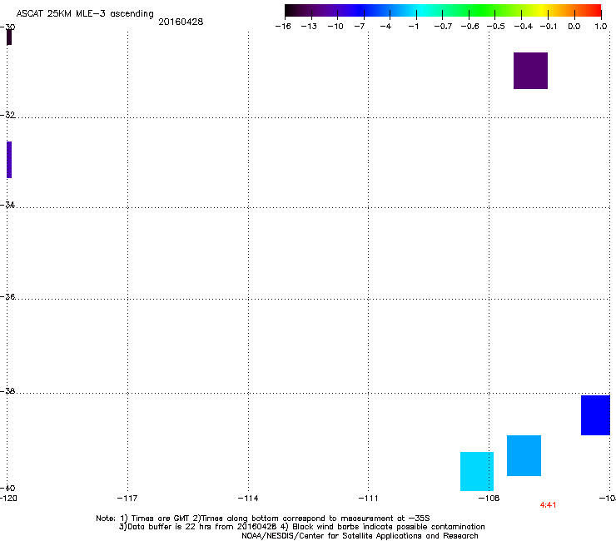Click the -114 longitude axis label
Viewport: 616px width, 541px height.
248,499
